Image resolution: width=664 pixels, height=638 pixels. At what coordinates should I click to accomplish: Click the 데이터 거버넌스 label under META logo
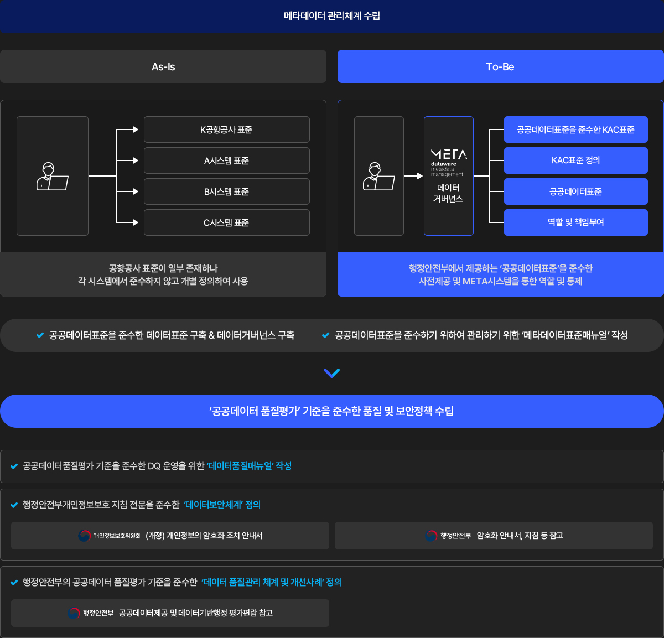click(448, 193)
